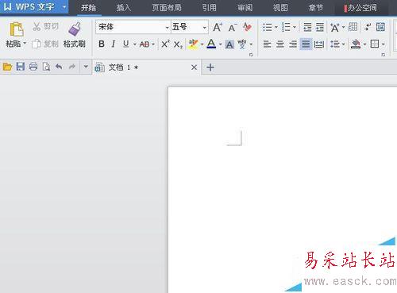Screen dimensions: 397x293
Task: Open the underline style dropdown arrow
Action: pos(134,44)
